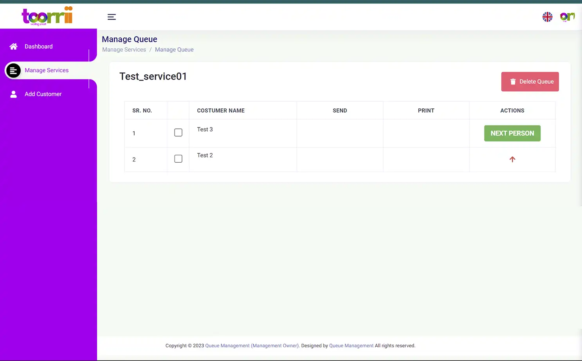
Task: Check the checkbox for Test 3
Action: click(178, 133)
